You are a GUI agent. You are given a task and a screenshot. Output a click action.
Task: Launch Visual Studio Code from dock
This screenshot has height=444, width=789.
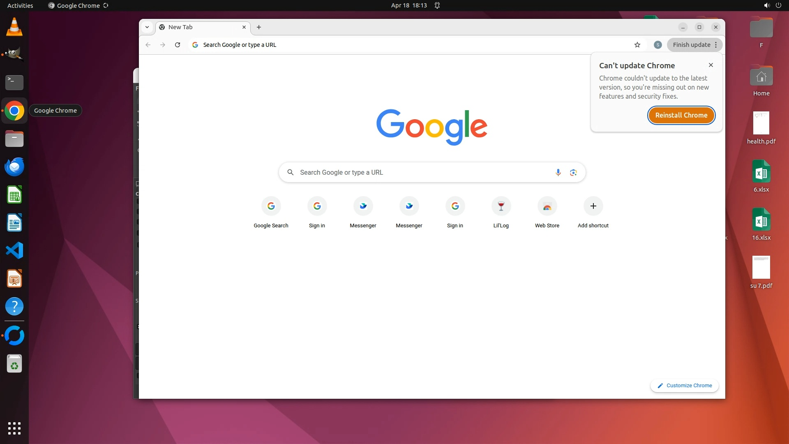click(x=14, y=250)
